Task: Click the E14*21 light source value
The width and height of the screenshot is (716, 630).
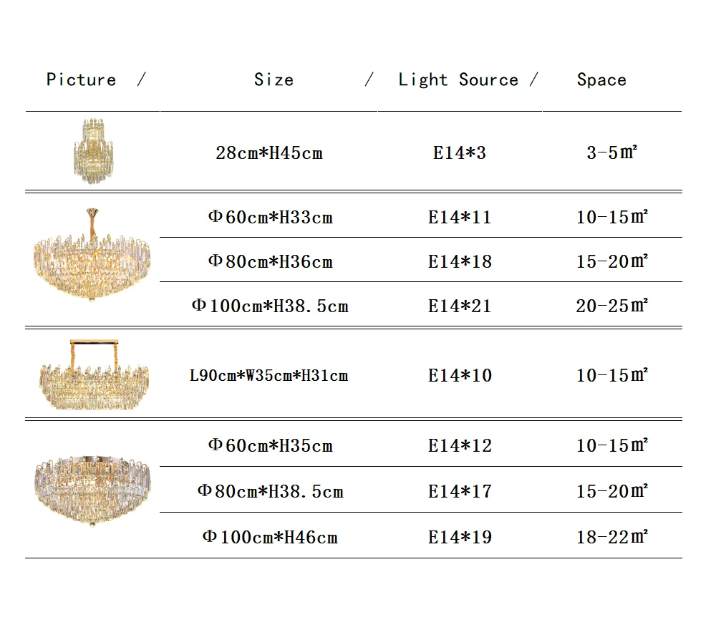Action: (460, 306)
